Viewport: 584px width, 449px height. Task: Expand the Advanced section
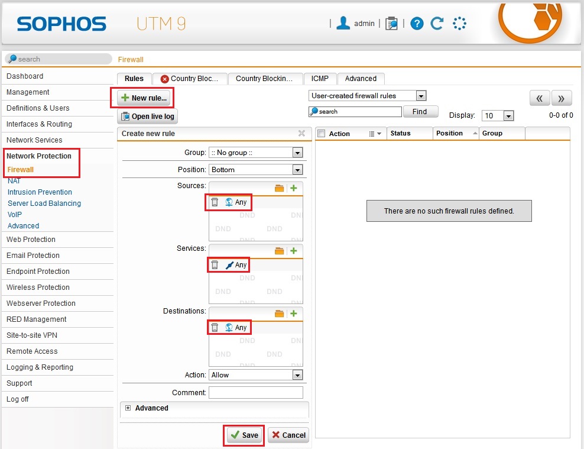click(x=128, y=408)
